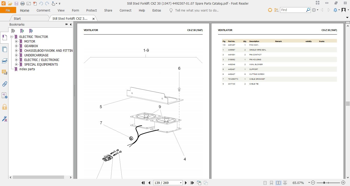Image resolution: width=350 pixels, height=186 pixels.
Task: Open the page number dropdown
Action: point(181,183)
